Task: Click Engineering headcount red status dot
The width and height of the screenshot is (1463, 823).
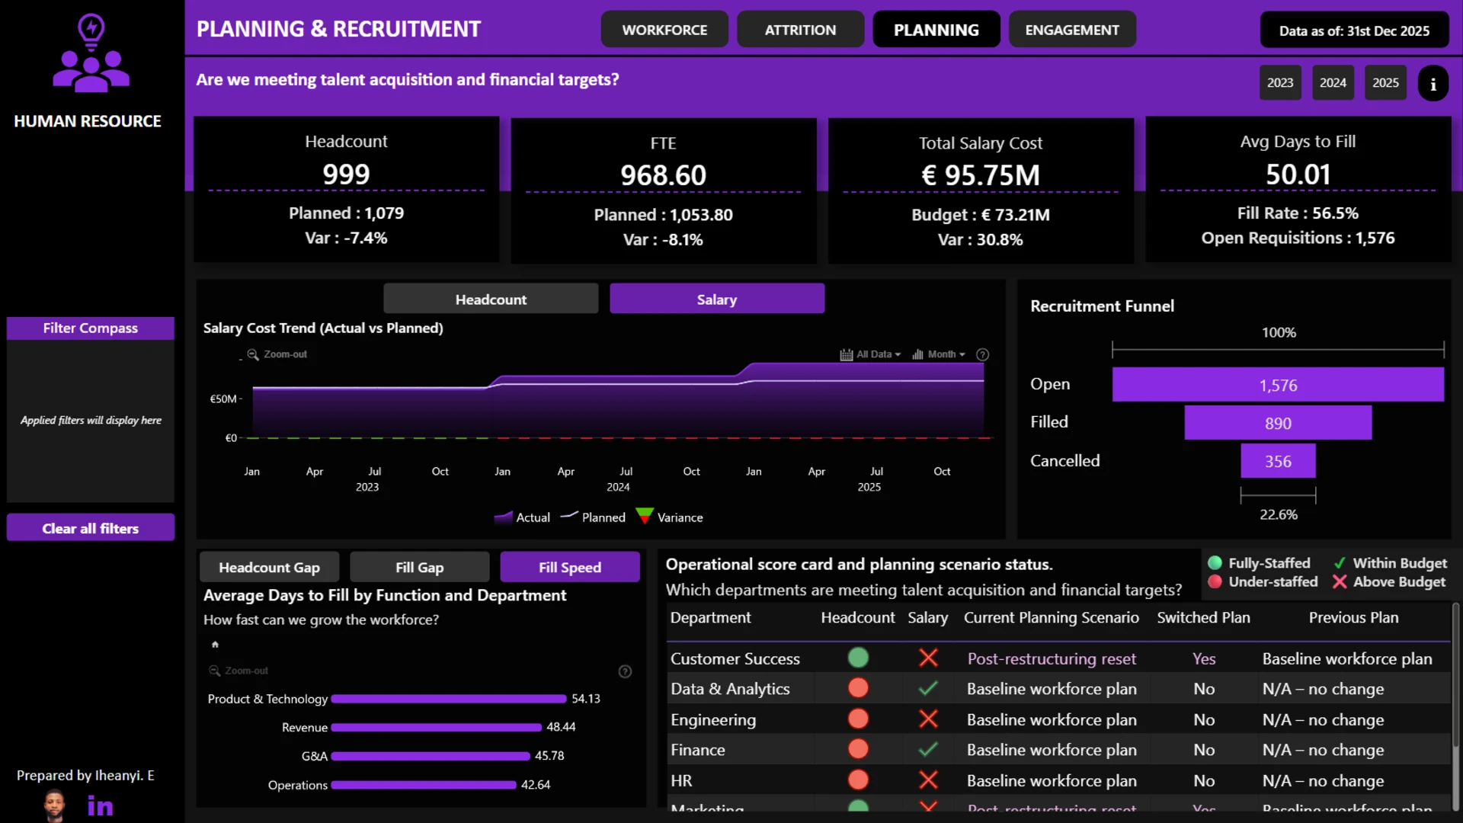Action: (x=858, y=719)
